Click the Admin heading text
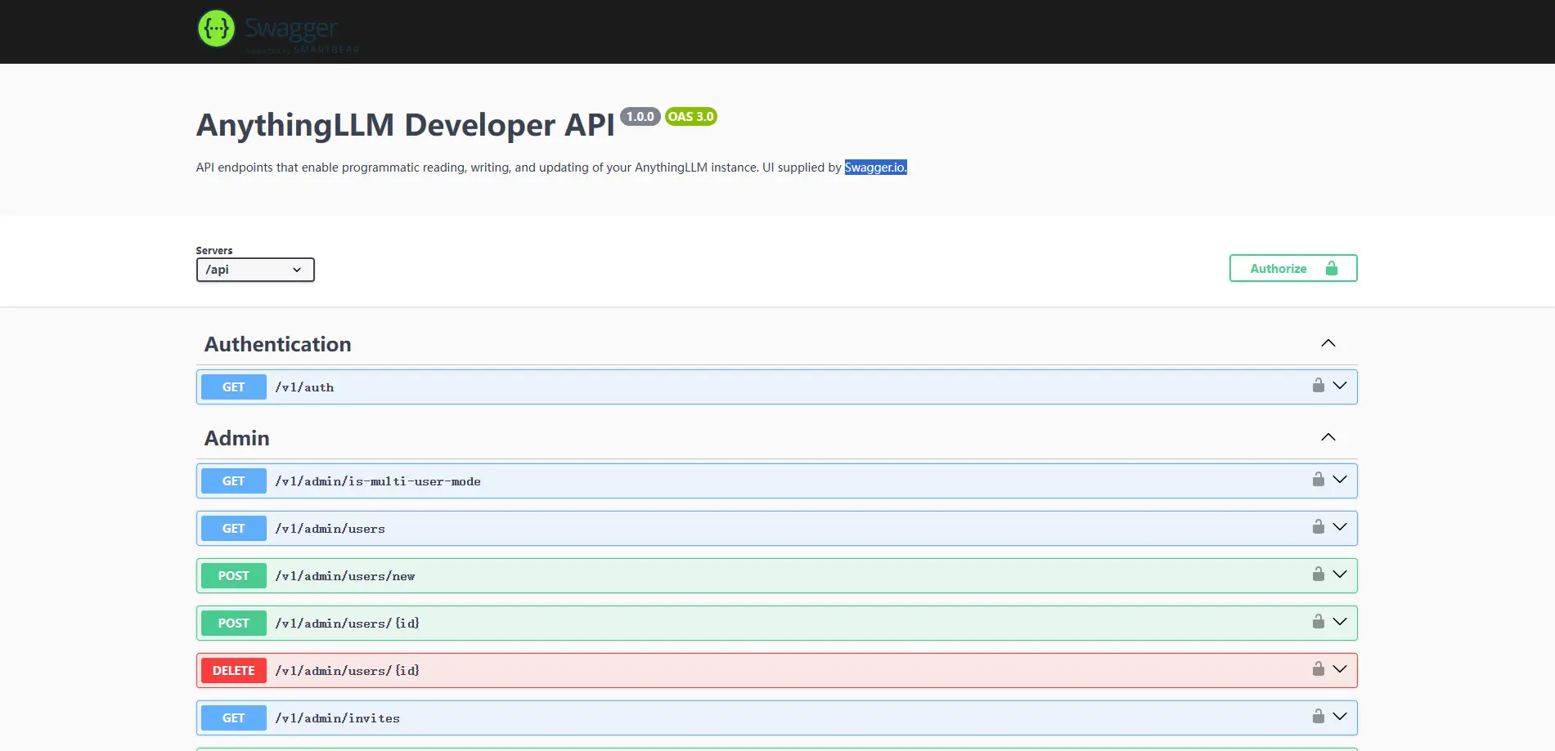1555x751 pixels. 237,438
